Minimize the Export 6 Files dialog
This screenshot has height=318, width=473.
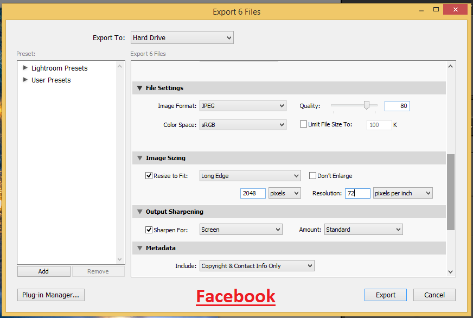click(421, 10)
